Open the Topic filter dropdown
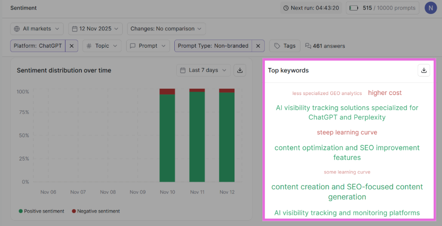Screen dimensions: 442x226 (102, 46)
